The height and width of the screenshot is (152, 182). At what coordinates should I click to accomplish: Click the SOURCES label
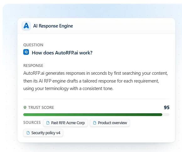[32, 123]
